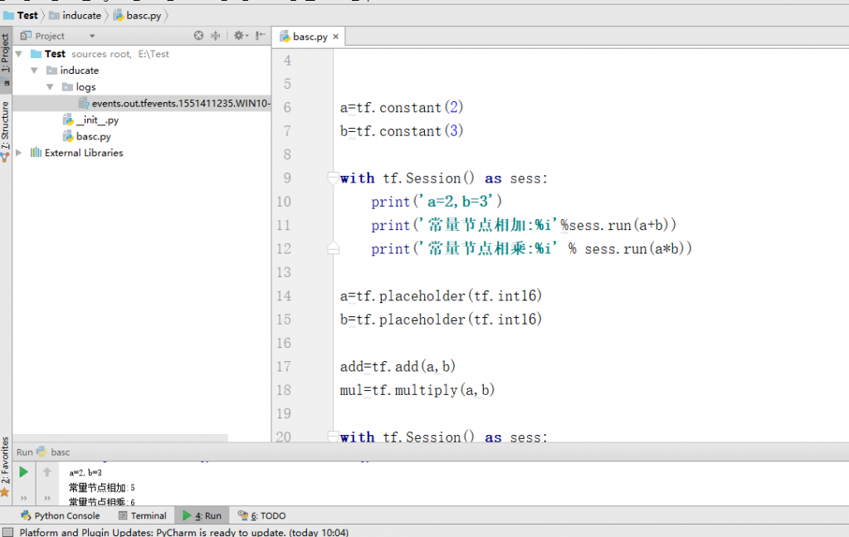Click the tool window toggle icon in status bar
Viewport: 849px width, 537px height.
(x=7, y=532)
